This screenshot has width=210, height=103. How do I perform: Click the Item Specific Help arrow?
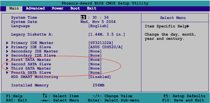pos(188,26)
